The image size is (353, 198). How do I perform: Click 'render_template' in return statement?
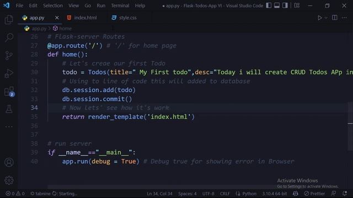click(x=115, y=117)
